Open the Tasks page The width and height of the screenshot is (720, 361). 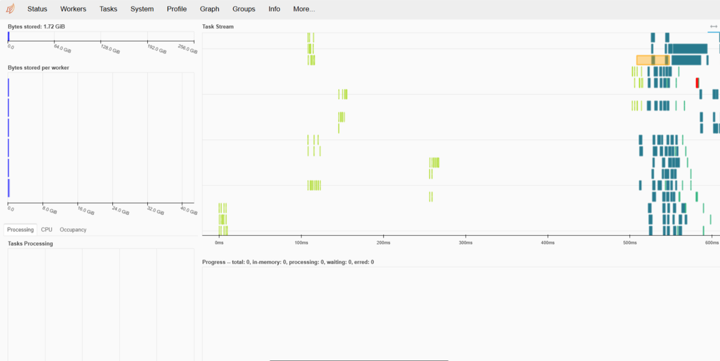(108, 9)
